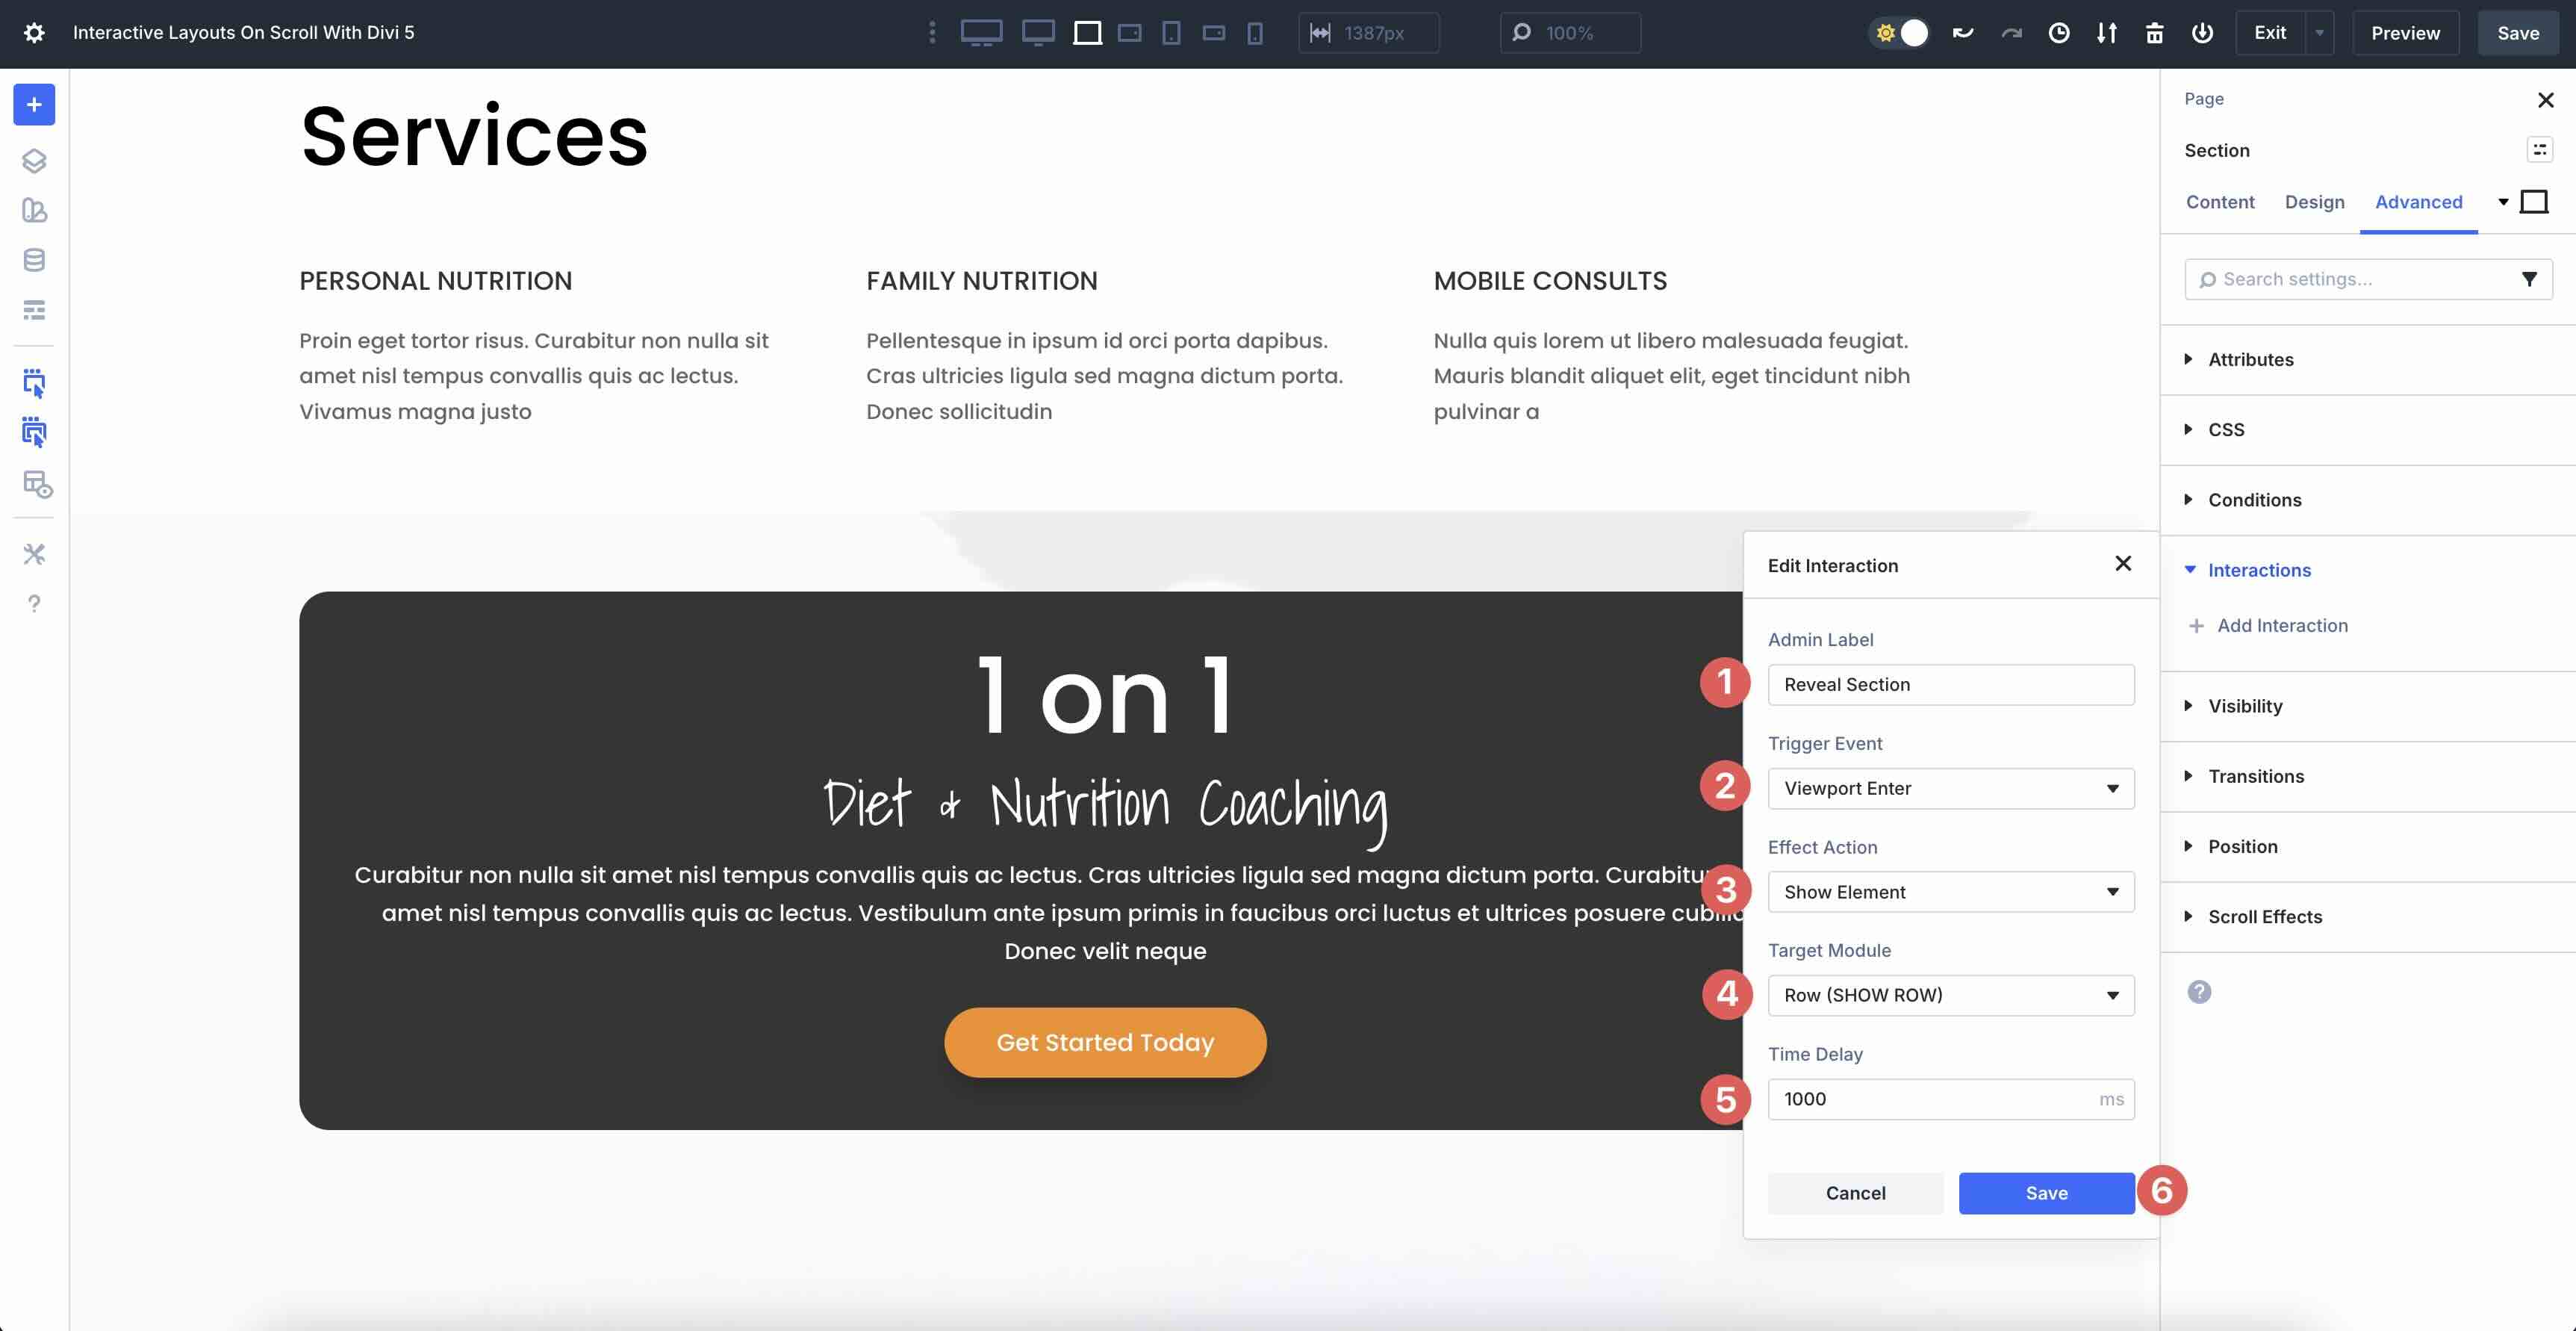Expand the Scroll Effects settings group
The width and height of the screenshot is (2576, 1331).
tap(2264, 916)
